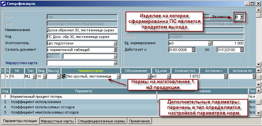Image resolution: width=262 pixels, height=126 pixels.
Task: Click ellipsis button in Вид cell Н
Action: [x=44, y=77]
